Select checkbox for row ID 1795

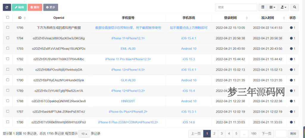[x=8, y=27]
